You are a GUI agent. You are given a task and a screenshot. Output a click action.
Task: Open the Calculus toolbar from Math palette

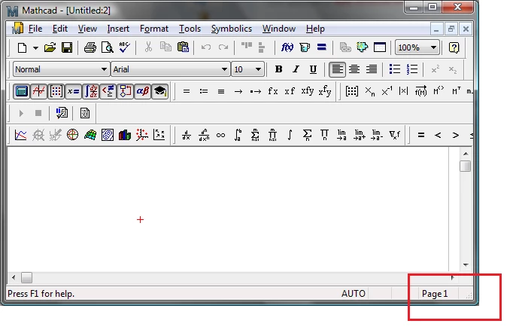click(91, 91)
